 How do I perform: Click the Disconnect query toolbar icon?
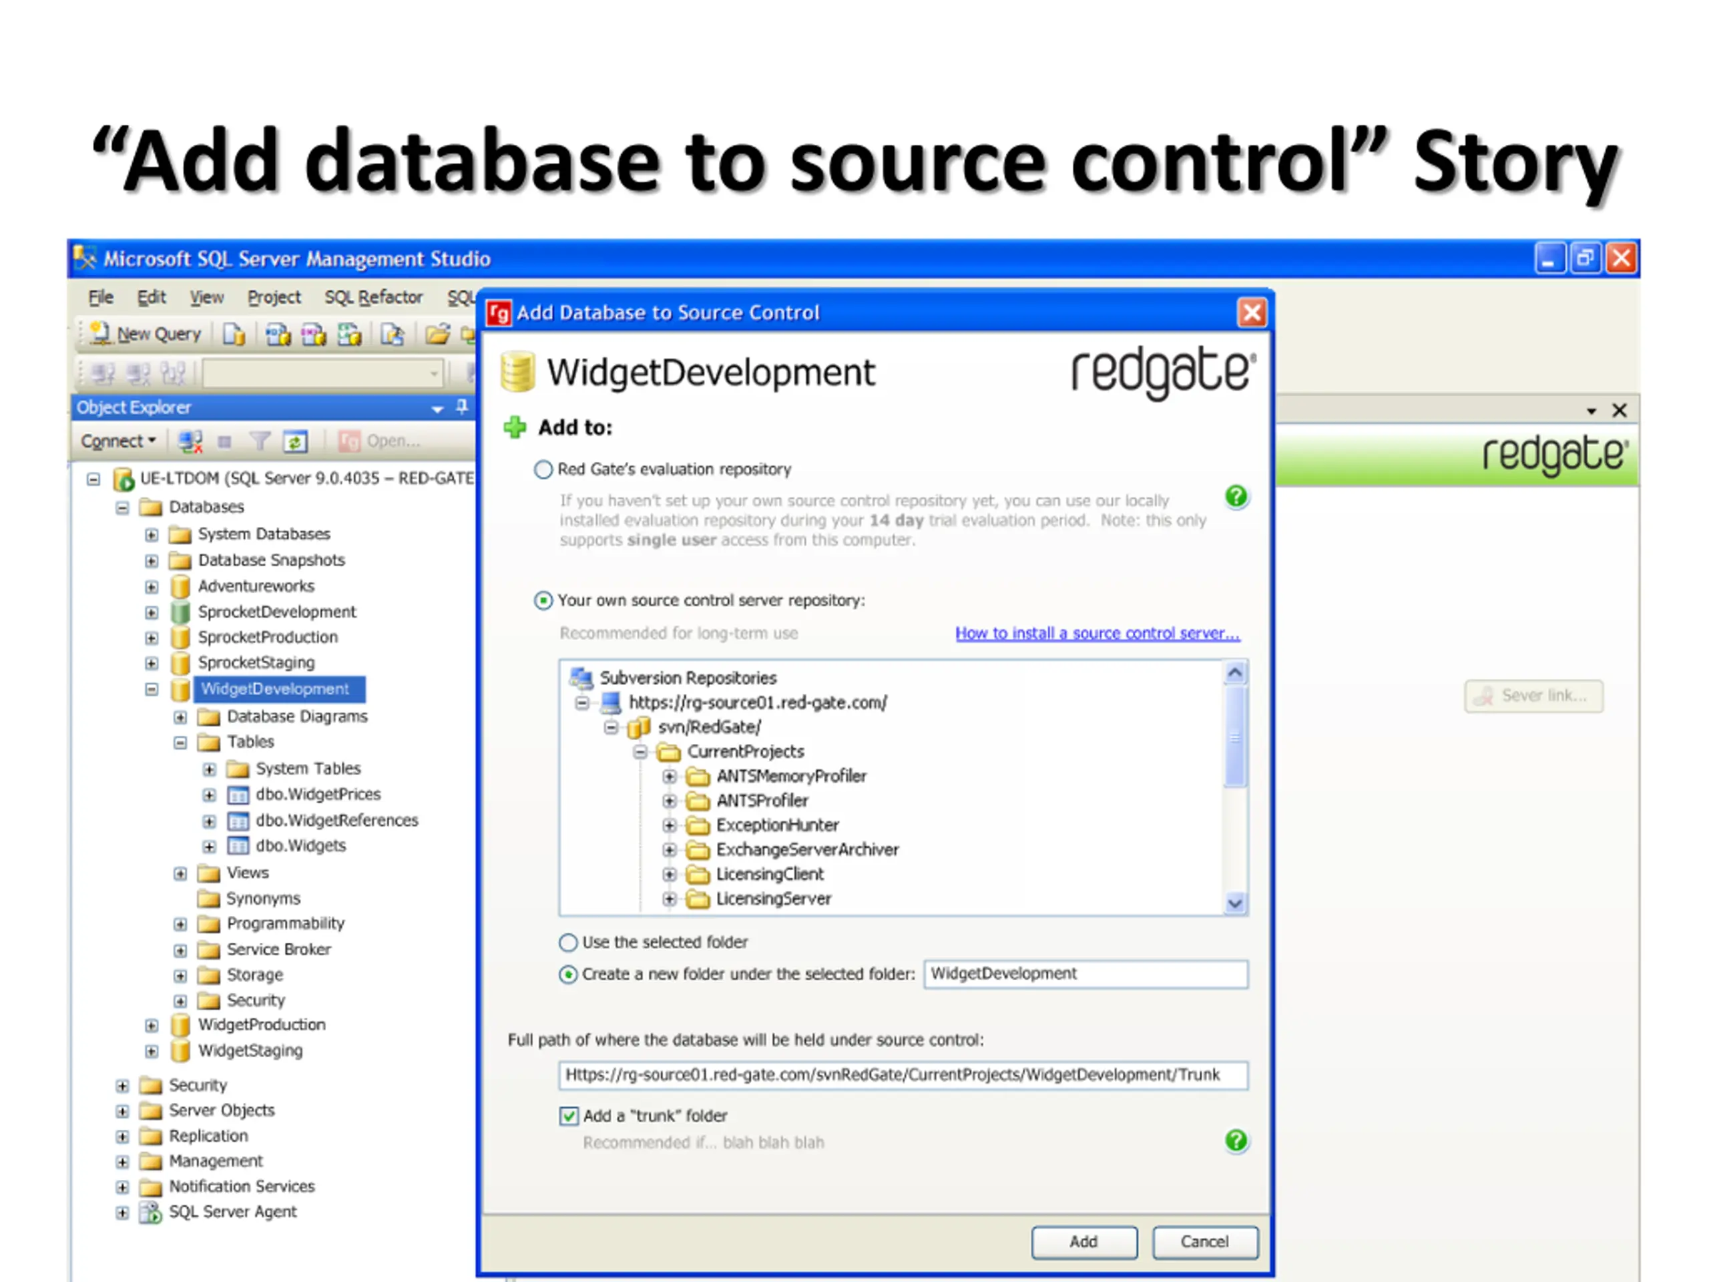(x=139, y=374)
